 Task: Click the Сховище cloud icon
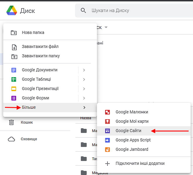11,139
